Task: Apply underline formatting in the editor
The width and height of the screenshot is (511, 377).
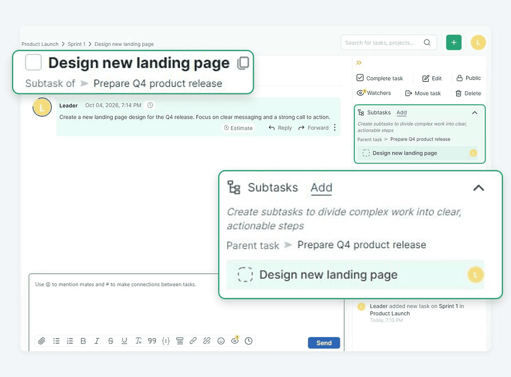Action: tap(124, 341)
